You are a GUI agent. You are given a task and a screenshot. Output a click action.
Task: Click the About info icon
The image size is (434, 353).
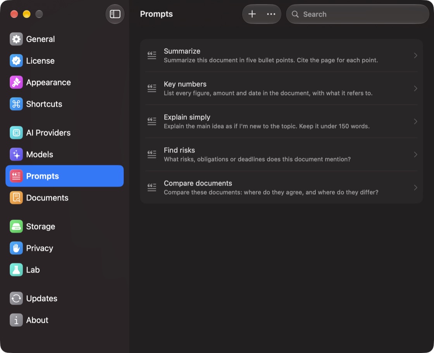point(16,320)
